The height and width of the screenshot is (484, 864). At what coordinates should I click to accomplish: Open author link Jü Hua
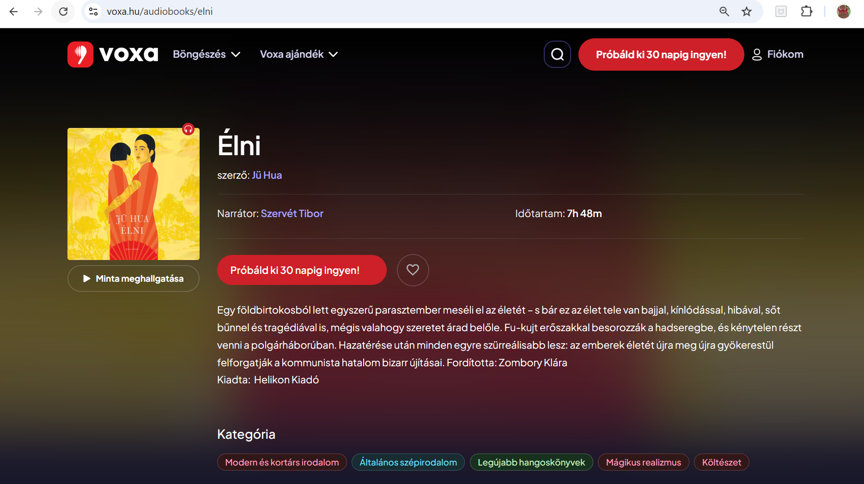(x=267, y=175)
